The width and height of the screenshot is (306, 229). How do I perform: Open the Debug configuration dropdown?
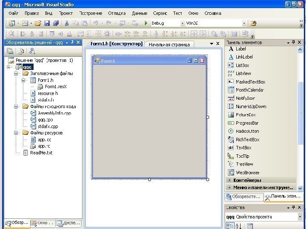tap(182, 23)
